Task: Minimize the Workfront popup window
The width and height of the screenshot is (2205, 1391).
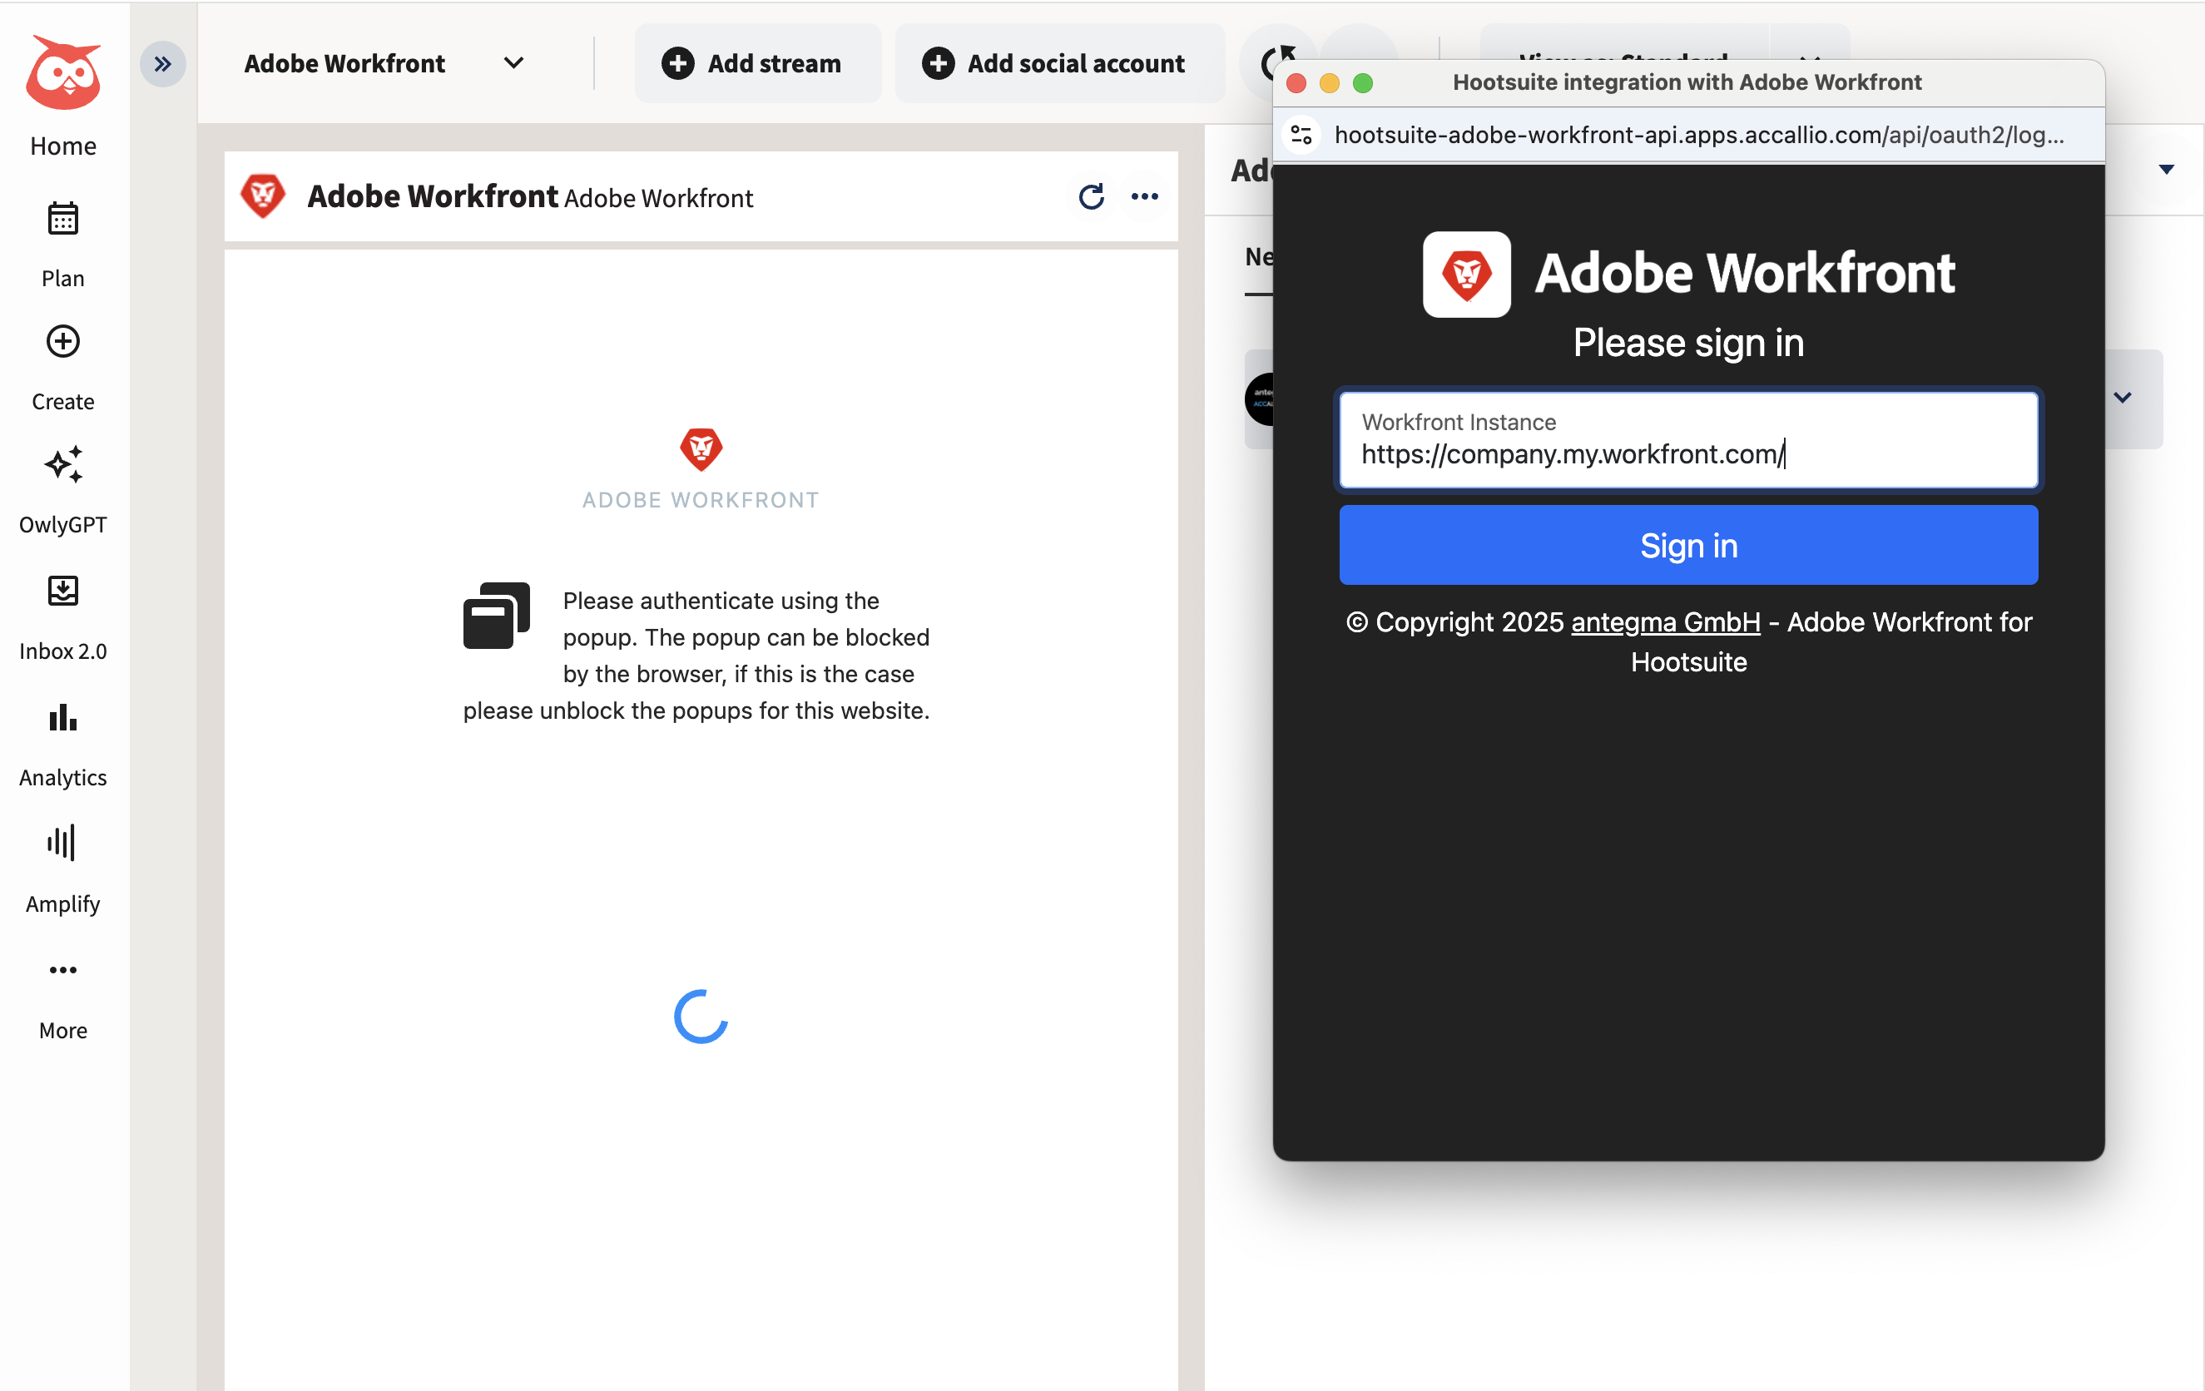Action: (1329, 83)
